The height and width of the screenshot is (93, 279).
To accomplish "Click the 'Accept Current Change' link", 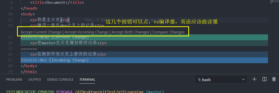I will pos(41,32).
